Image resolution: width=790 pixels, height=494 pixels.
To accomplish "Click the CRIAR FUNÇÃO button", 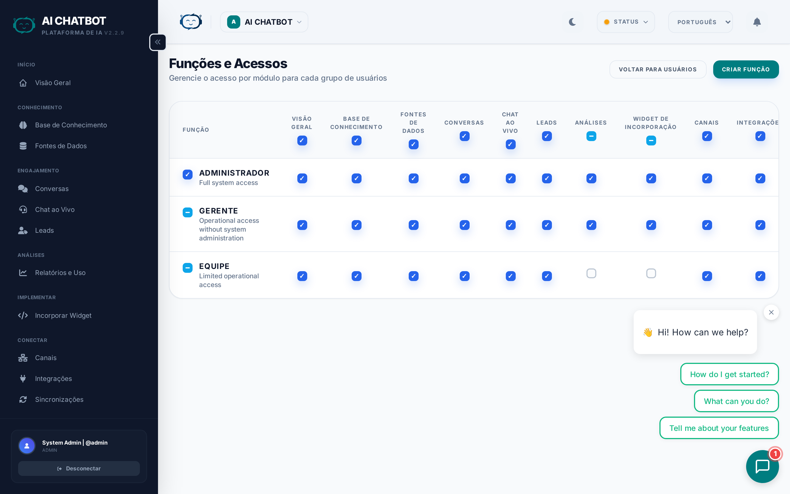I will pos(746,69).
